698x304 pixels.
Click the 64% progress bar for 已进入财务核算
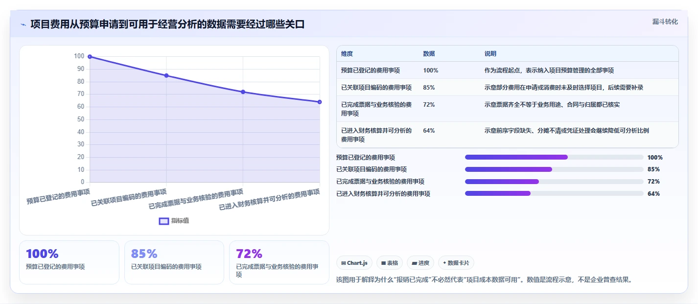(x=554, y=193)
